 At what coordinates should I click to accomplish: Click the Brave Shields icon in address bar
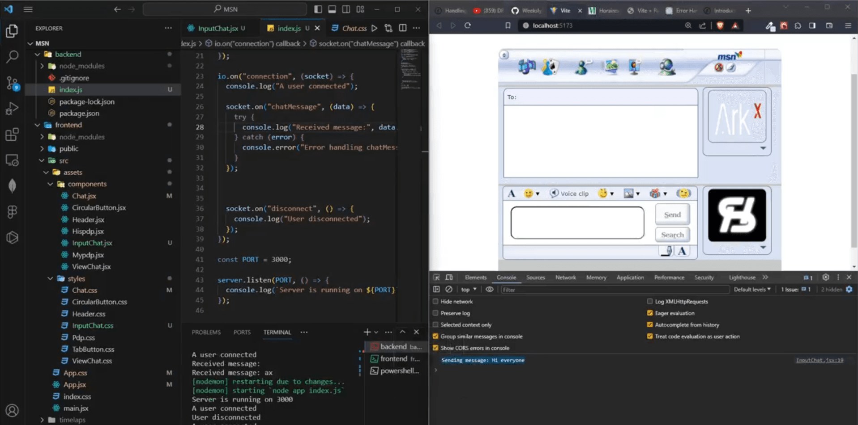720,25
